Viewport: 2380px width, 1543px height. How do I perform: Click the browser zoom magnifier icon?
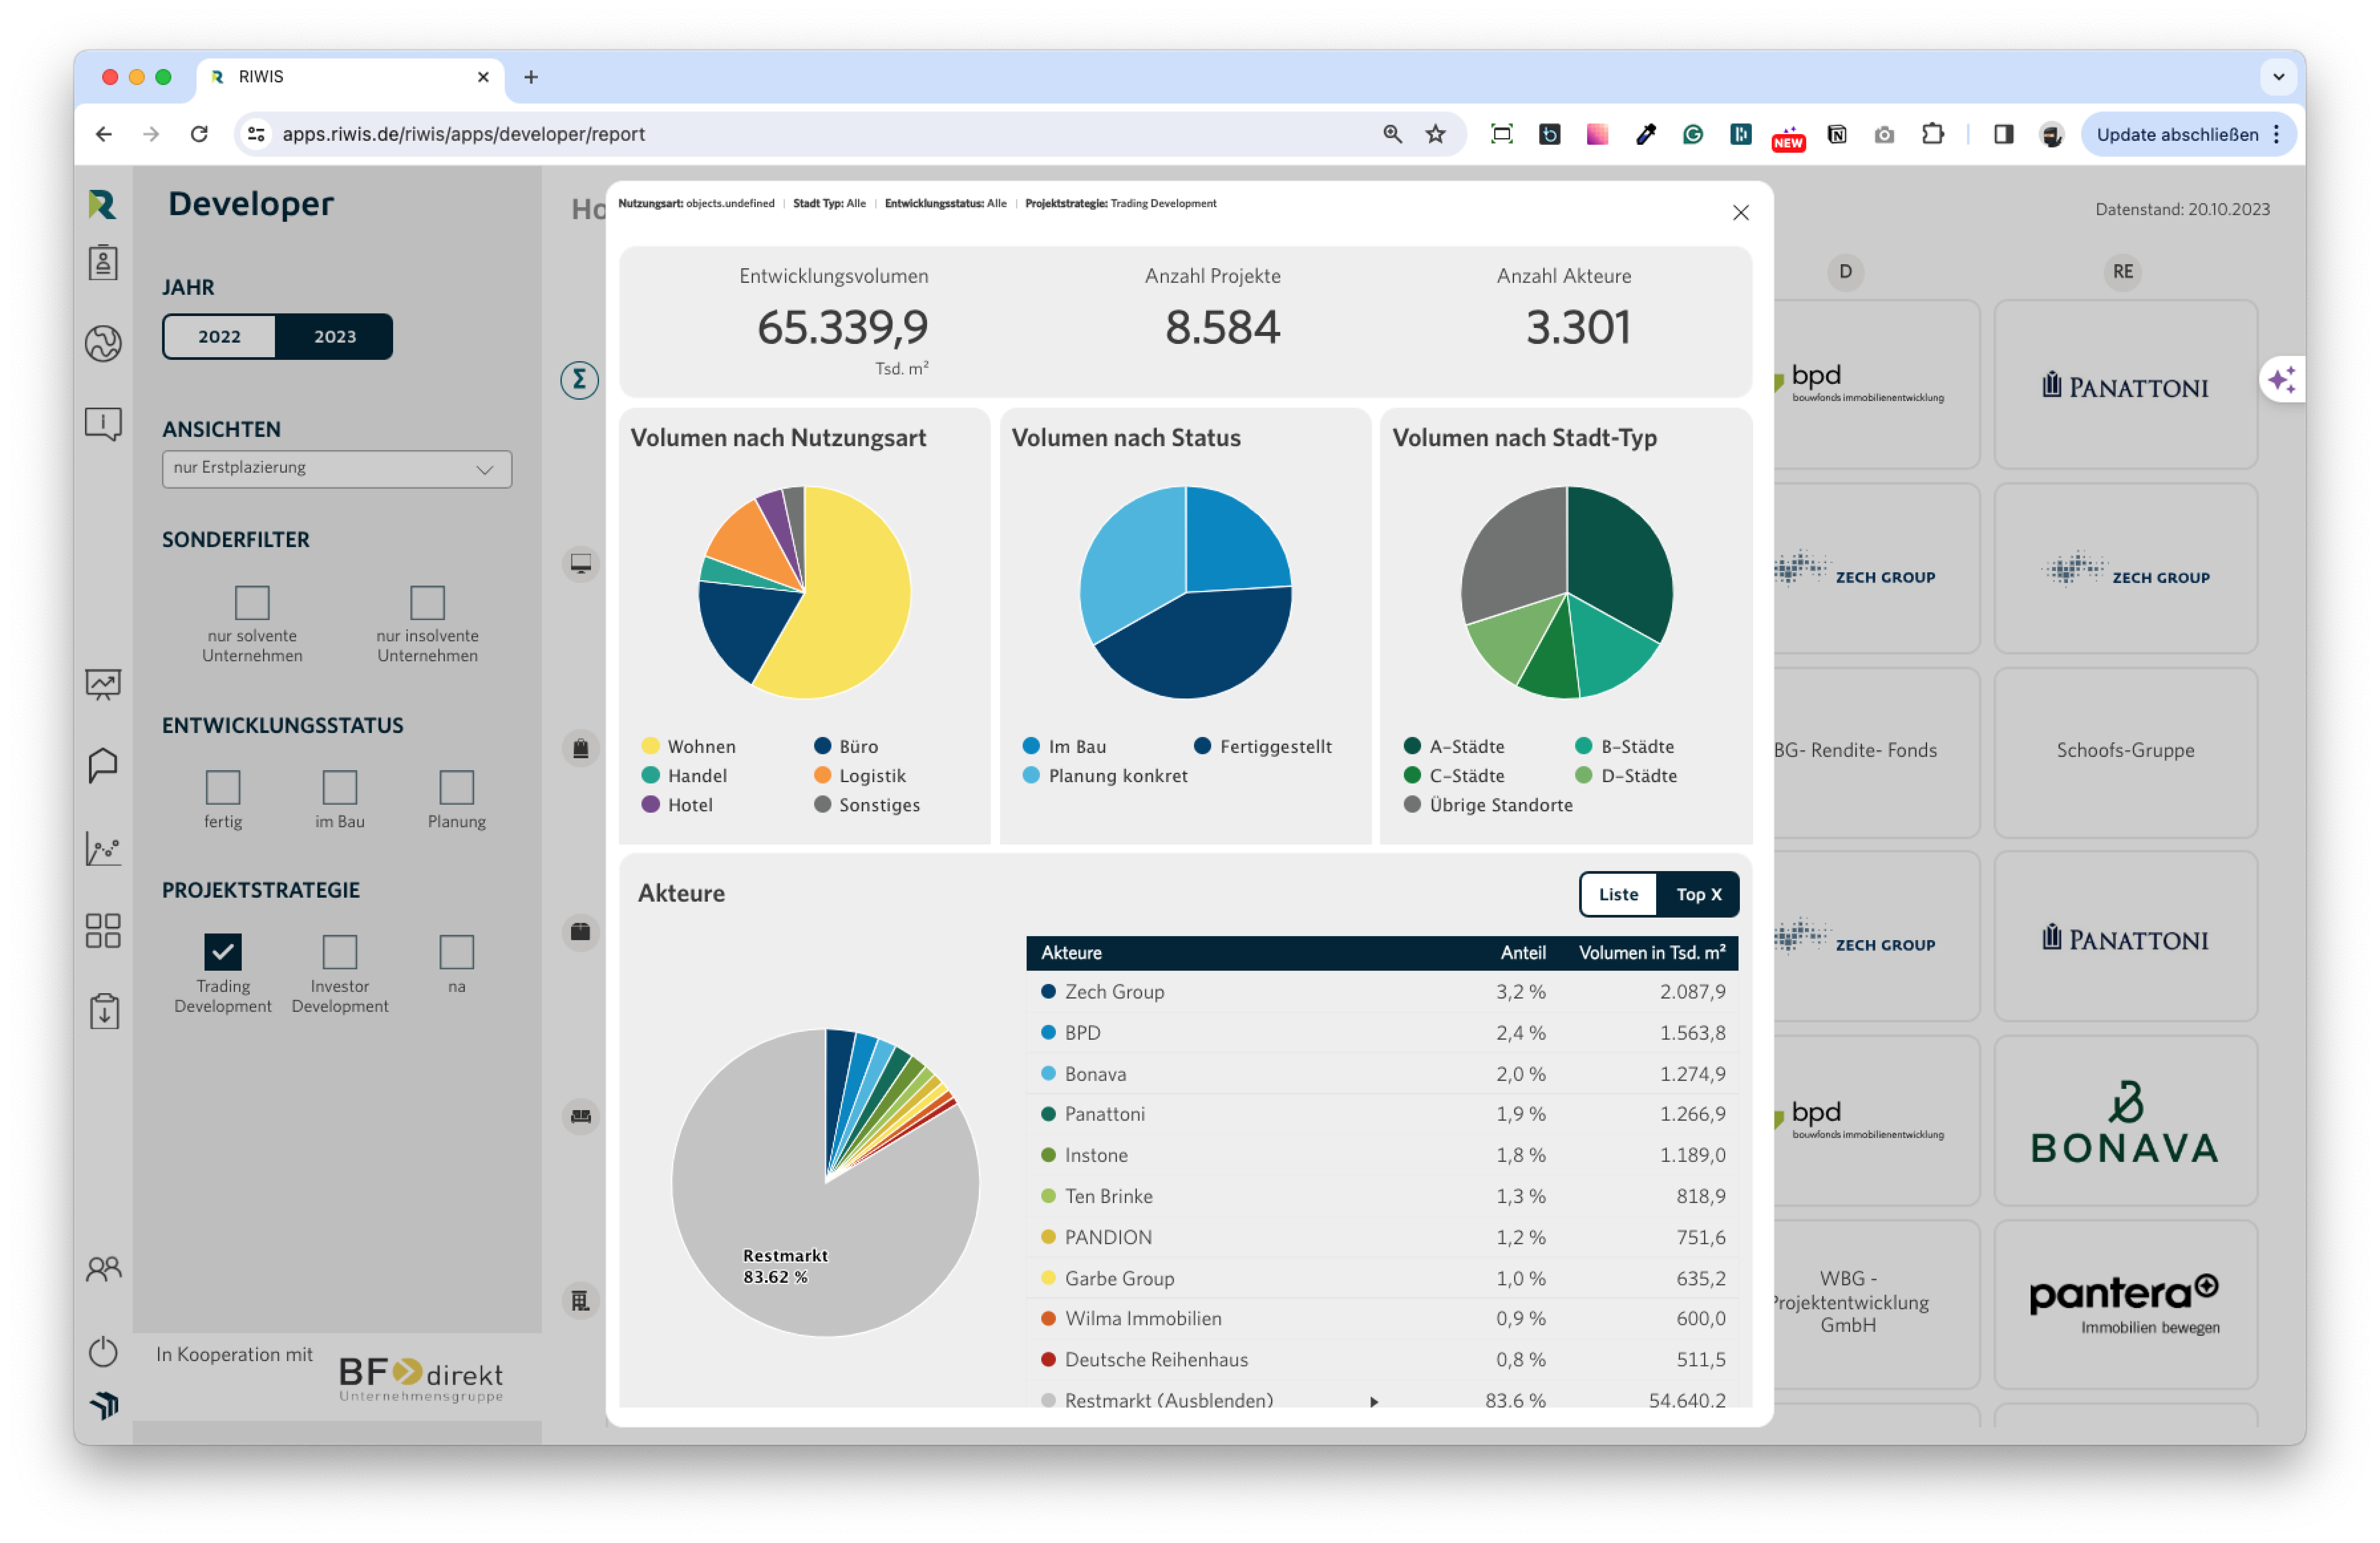tap(1392, 134)
